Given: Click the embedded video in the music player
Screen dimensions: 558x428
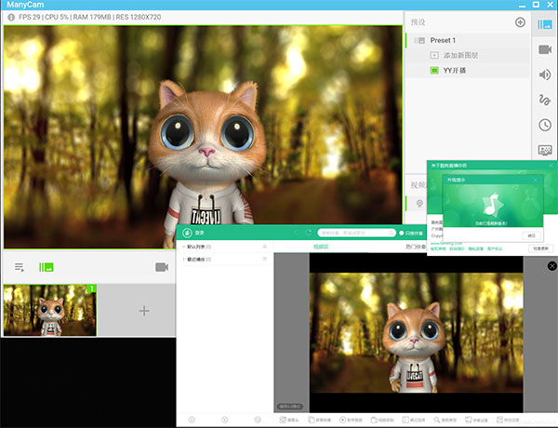Looking at the screenshot, I should (x=416, y=333).
